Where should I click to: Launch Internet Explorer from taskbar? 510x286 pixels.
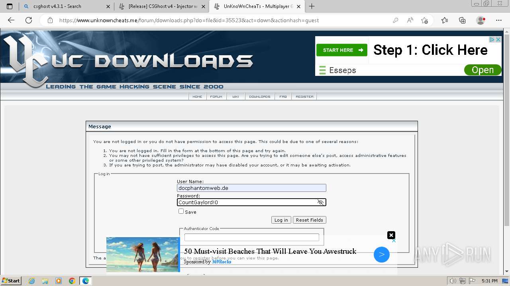(x=31, y=281)
